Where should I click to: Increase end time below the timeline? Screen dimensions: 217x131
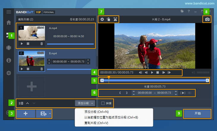click(176, 91)
